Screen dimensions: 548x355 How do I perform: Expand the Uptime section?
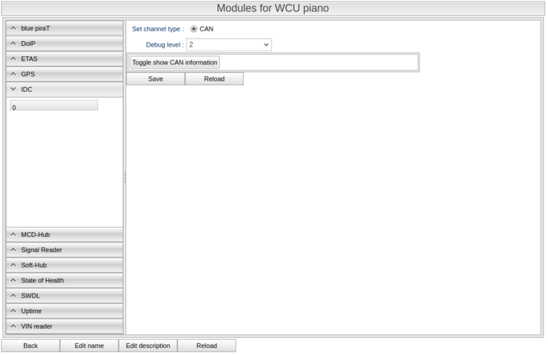click(x=64, y=311)
